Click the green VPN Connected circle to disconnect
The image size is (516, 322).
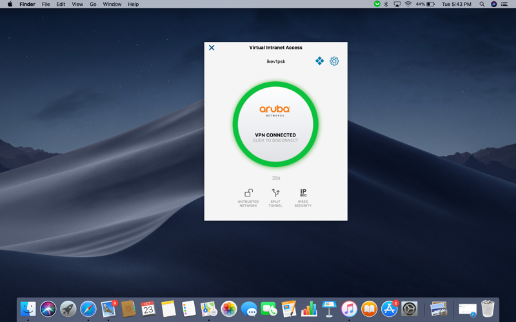pyautogui.click(x=275, y=124)
